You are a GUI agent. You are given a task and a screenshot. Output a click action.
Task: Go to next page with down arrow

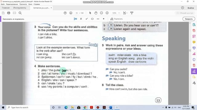point(71,13)
